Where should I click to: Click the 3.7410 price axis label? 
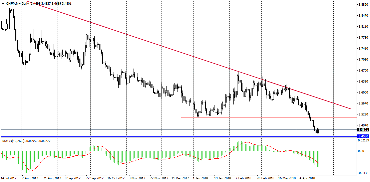point(363,49)
